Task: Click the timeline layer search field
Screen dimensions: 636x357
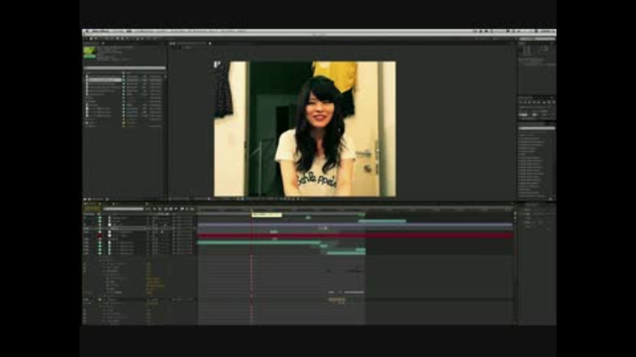Action: 123,209
